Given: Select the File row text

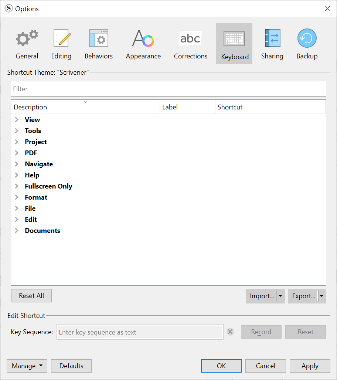Looking at the screenshot, I should coord(30,208).
